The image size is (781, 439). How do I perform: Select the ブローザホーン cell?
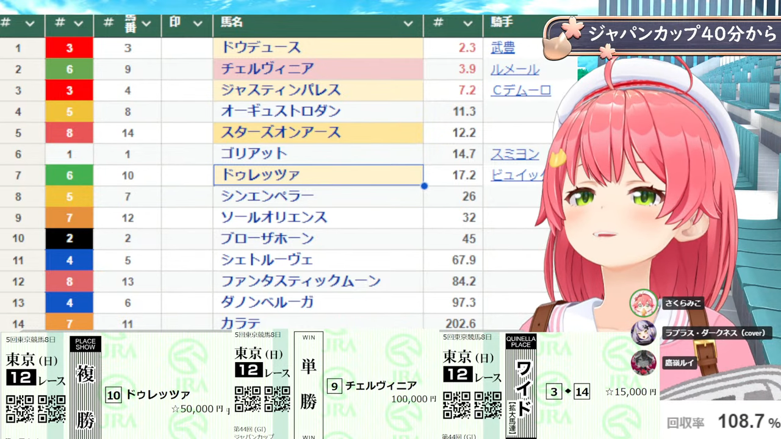[x=318, y=238]
